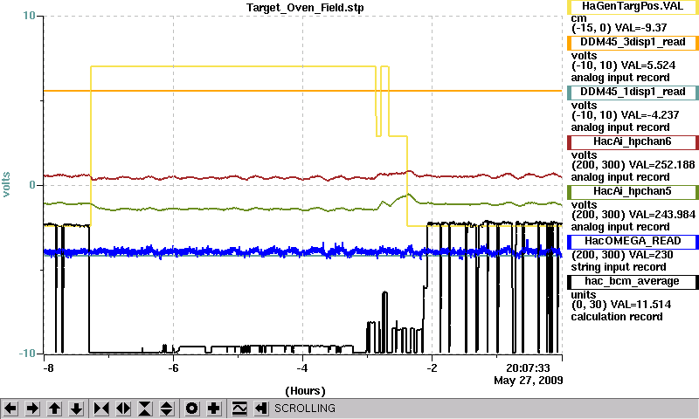This screenshot has height=419, width=699.
Task: Select the DDM45_1disp1_read curve legend
Action: tap(633, 93)
